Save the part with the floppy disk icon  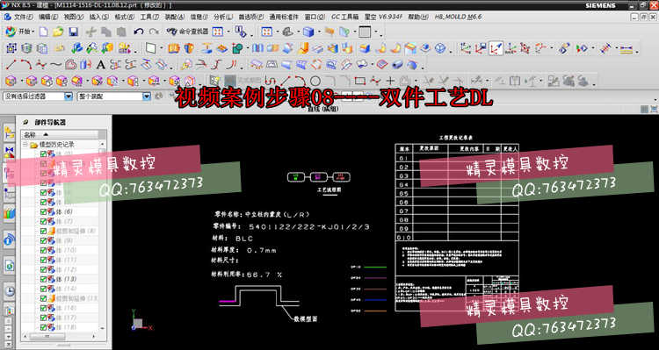coord(73,32)
